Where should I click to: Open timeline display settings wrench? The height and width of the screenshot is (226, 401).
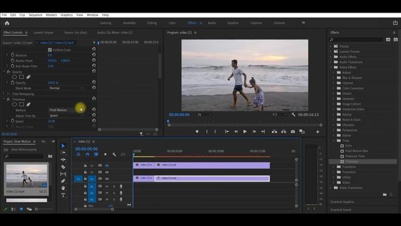(x=114, y=154)
